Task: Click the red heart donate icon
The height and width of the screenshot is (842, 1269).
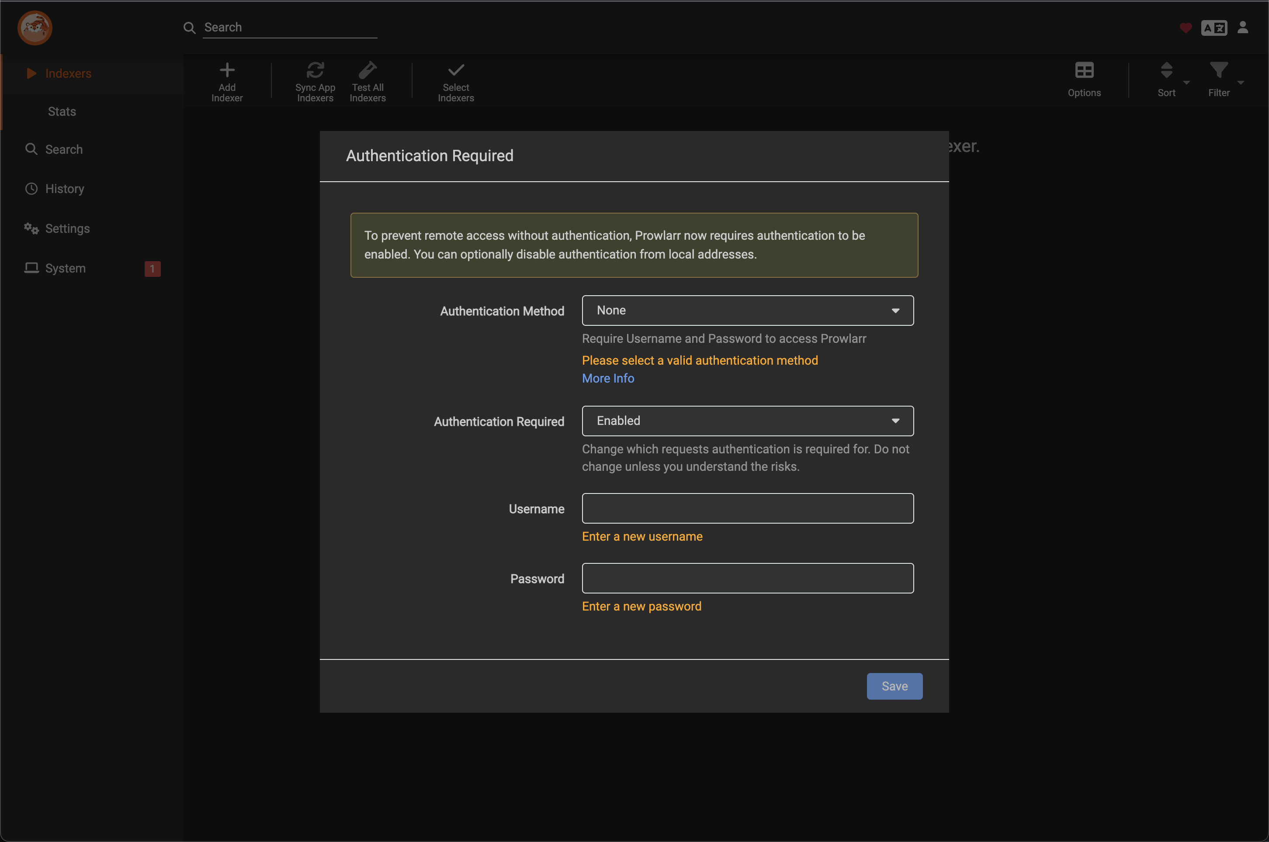Action: [x=1185, y=28]
